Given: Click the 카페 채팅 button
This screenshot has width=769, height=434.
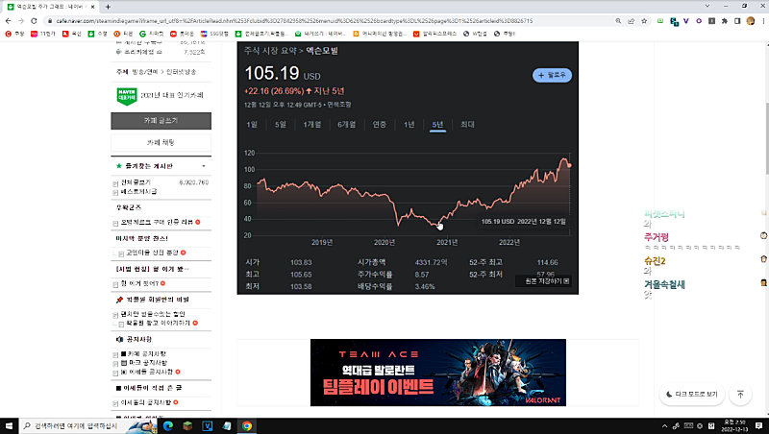Looking at the screenshot, I should tap(161, 142).
